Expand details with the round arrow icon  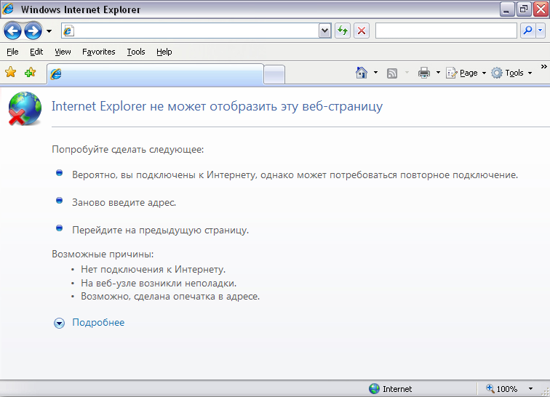pos(59,323)
